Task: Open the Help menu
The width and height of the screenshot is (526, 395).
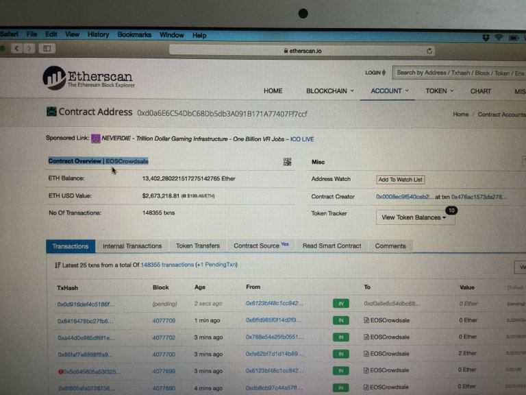Action: pos(199,35)
